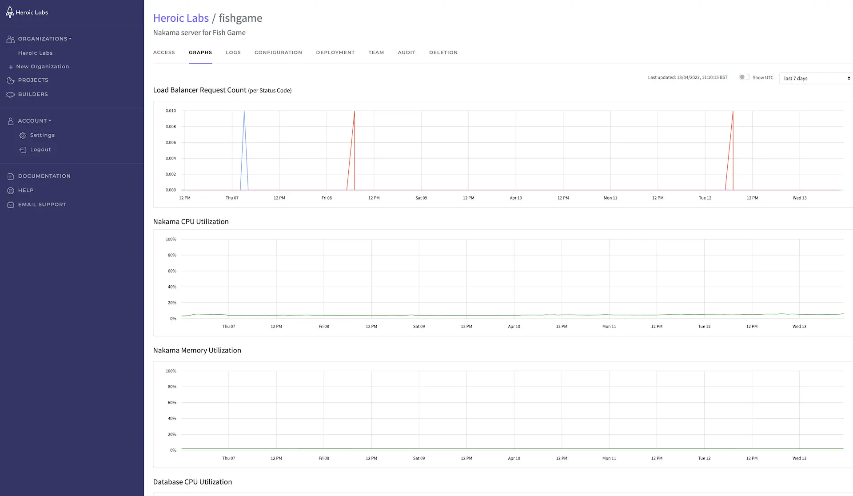Collapse the Organizations menu caret

coord(70,39)
